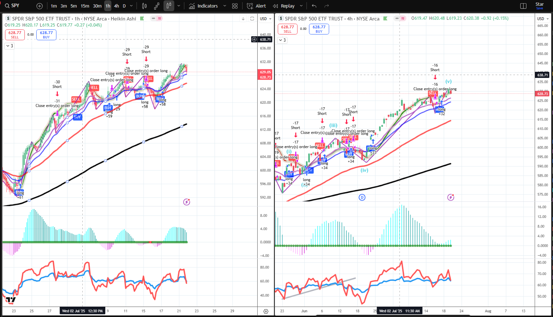Toggle the grey dash pill in right chart
Image resolution: width=553 pixels, height=317 pixels.
point(397,18)
